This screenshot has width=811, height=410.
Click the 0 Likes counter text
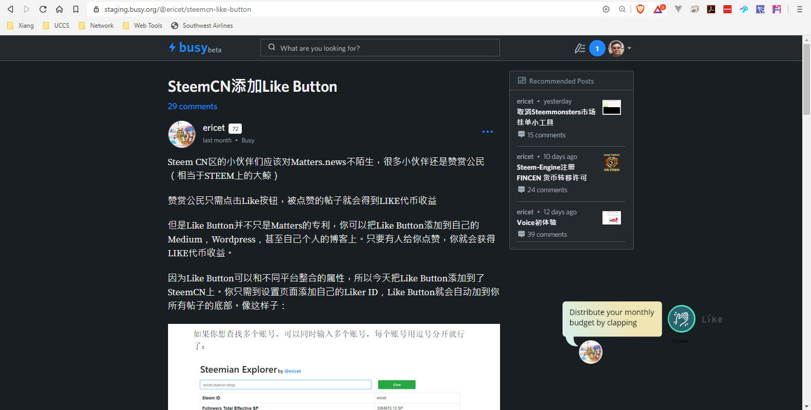pos(681,341)
